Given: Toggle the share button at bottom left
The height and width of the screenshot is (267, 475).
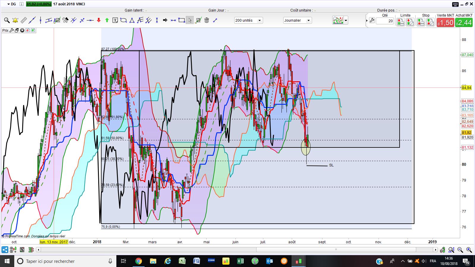Looking at the screenshot, I should click(5, 250).
